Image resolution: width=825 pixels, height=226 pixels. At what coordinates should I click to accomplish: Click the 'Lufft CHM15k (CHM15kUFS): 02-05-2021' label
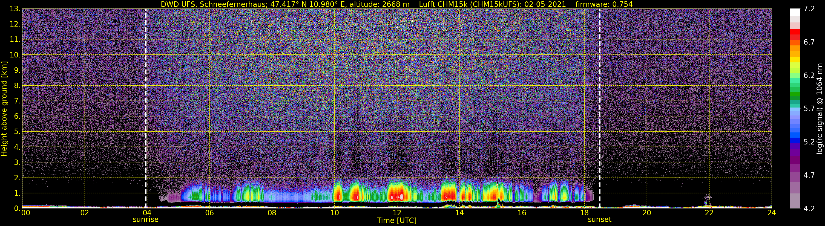[x=493, y=4]
